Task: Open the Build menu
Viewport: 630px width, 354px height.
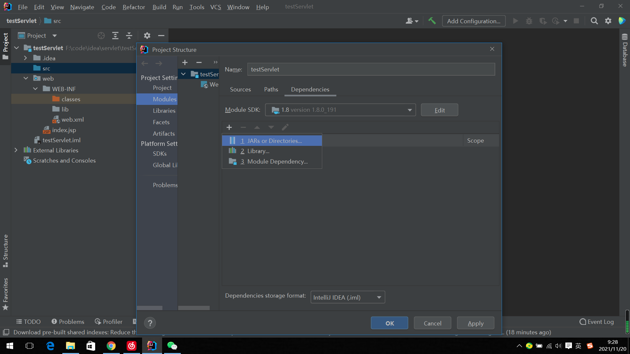Action: point(159,7)
